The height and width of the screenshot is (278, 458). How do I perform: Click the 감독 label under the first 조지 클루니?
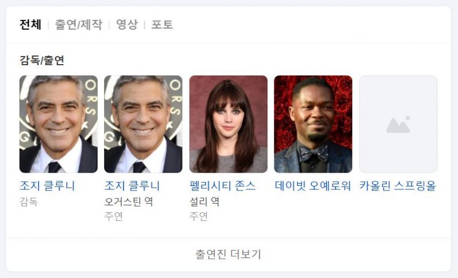click(29, 201)
